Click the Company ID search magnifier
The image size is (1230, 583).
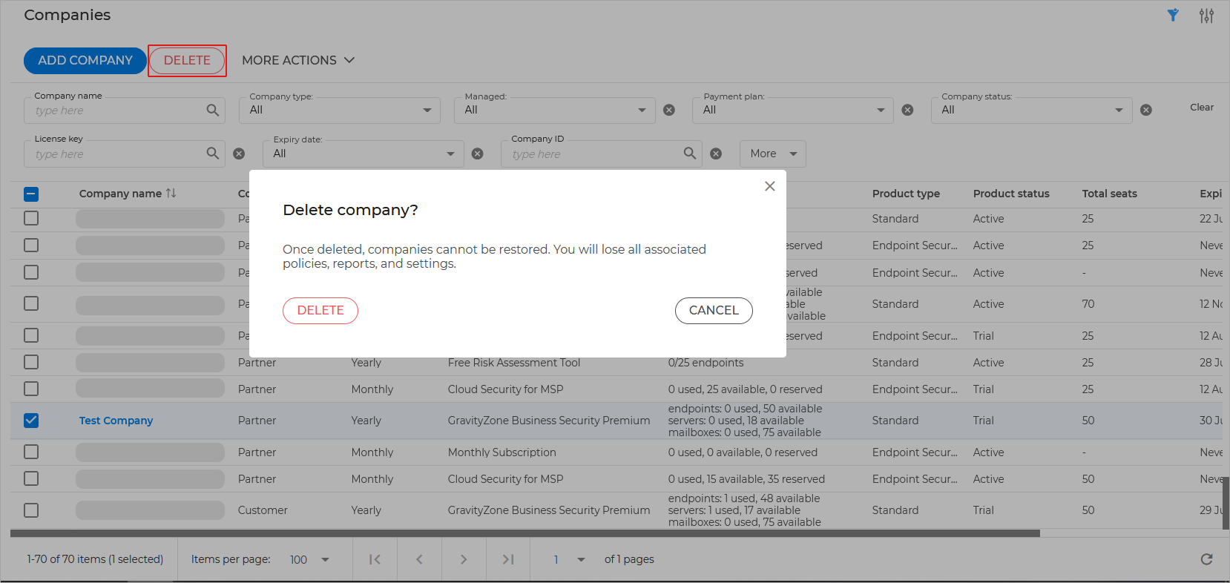click(690, 154)
